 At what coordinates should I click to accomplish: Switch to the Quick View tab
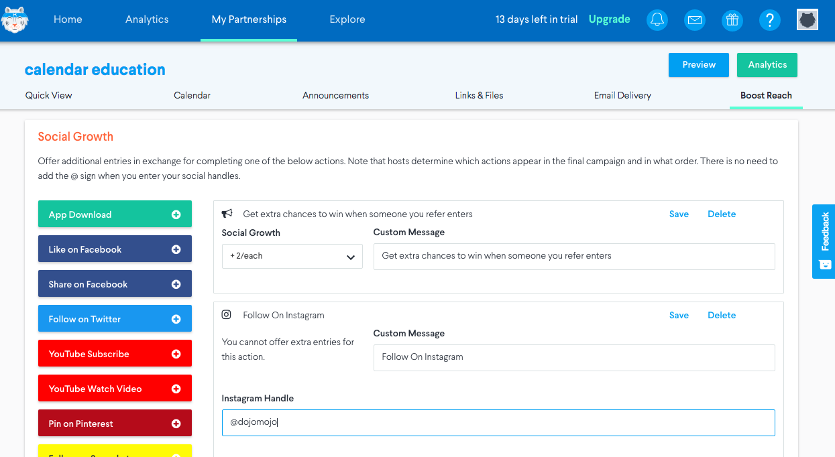[x=49, y=95]
